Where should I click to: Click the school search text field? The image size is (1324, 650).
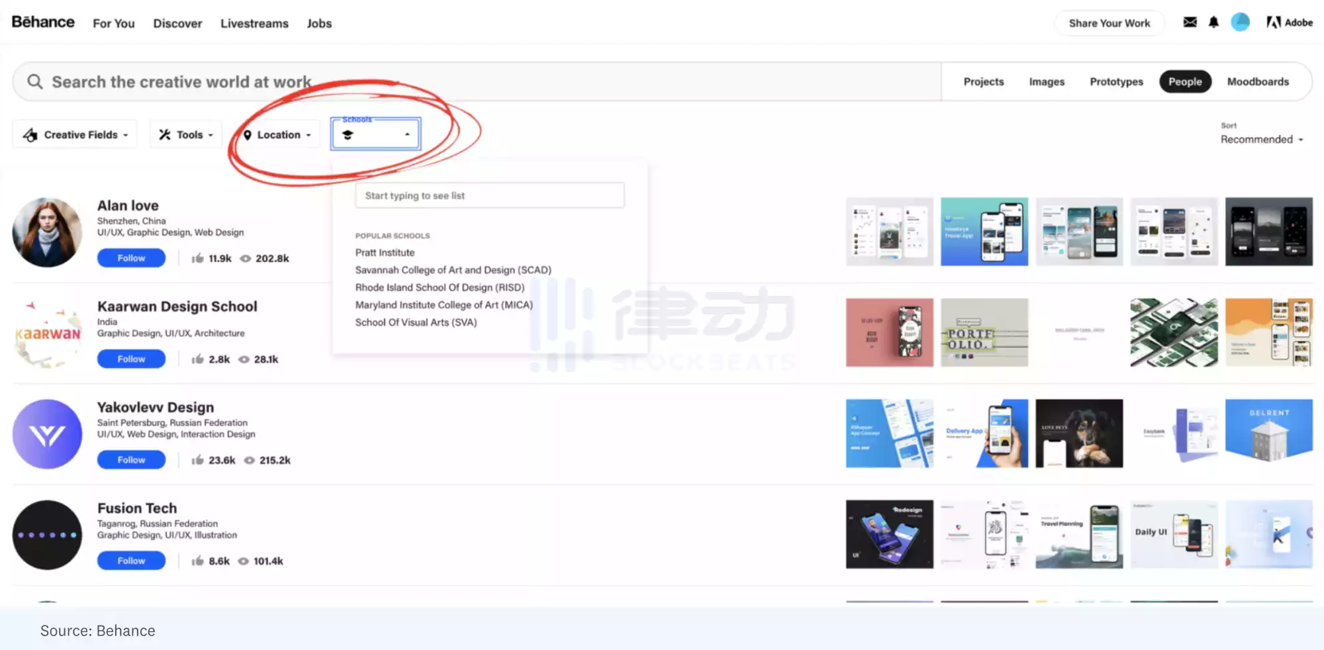coord(489,196)
